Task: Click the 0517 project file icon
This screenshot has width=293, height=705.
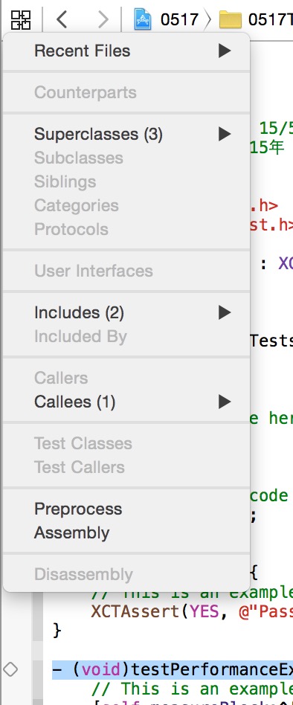Action: [143, 19]
